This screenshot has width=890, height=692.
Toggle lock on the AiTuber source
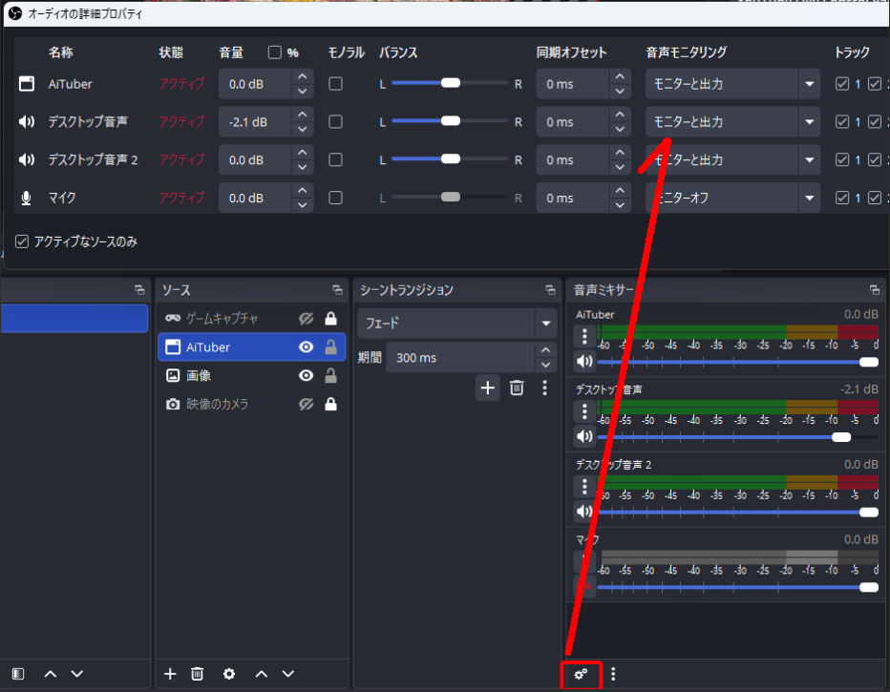(330, 347)
